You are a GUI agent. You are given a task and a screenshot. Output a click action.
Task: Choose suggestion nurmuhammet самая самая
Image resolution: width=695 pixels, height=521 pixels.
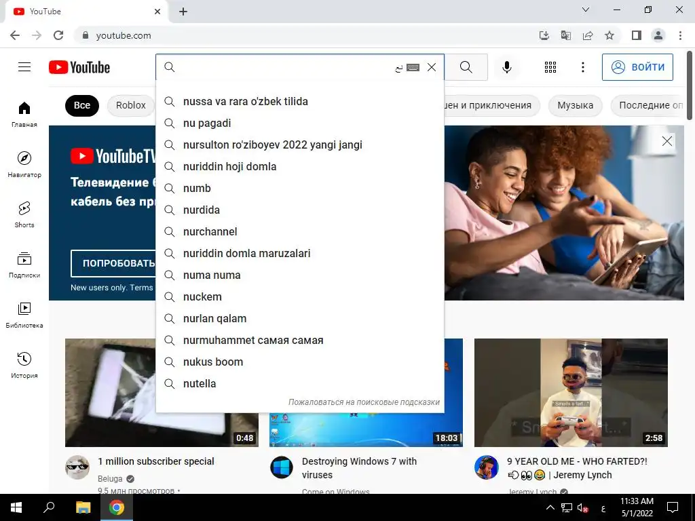point(299,341)
